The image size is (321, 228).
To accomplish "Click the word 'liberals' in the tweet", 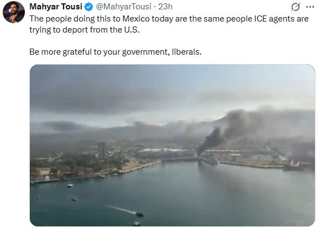I will 186,52.
